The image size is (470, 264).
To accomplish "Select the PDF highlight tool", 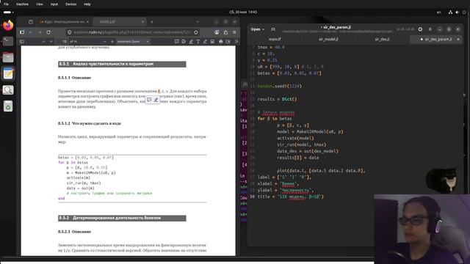I will tap(191, 42).
